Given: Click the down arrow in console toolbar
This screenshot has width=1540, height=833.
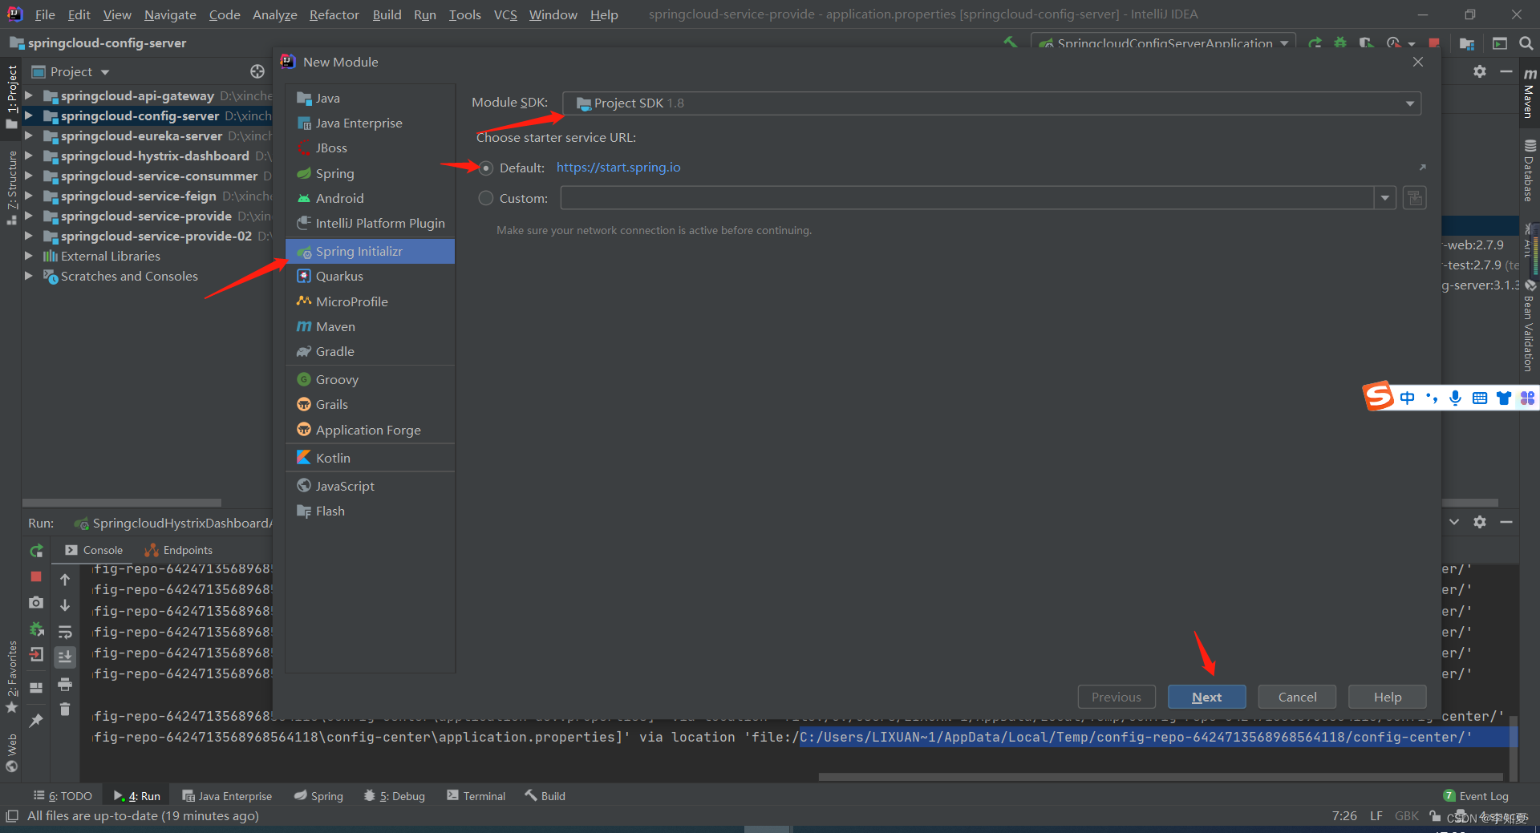Looking at the screenshot, I should click(x=65, y=605).
